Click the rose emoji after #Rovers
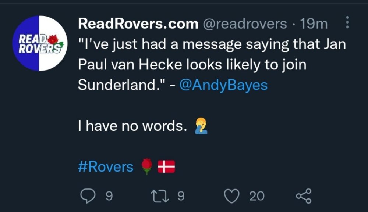 [146, 167]
